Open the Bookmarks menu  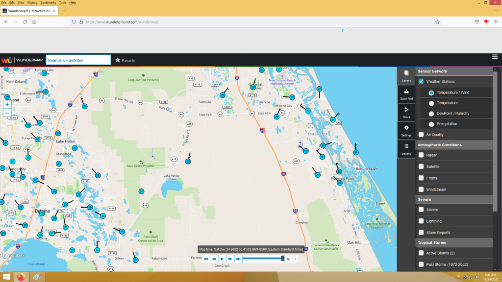(x=48, y=2)
